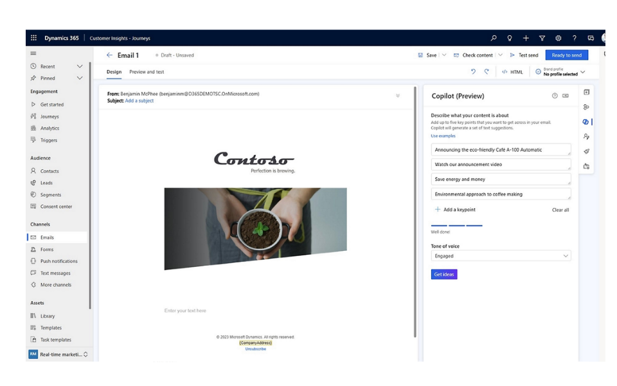Redo the last design change
Viewport: 617px width, 386px height.
[487, 71]
